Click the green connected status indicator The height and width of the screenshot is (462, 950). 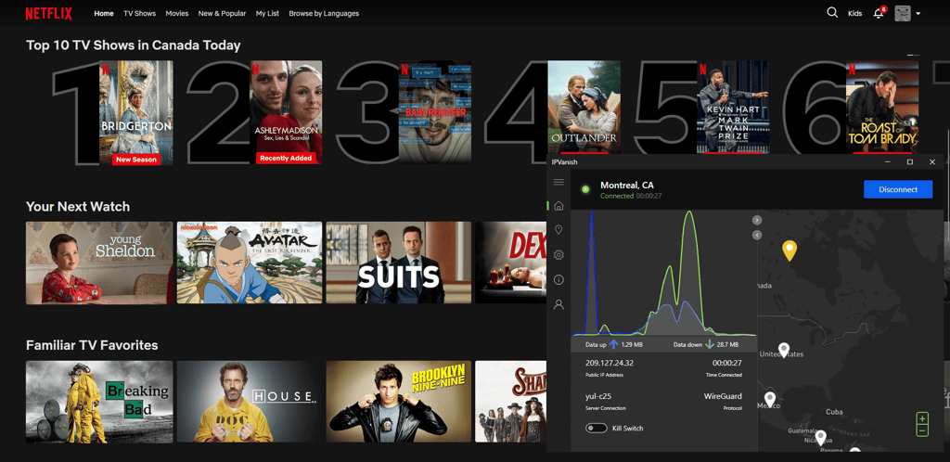click(x=585, y=189)
